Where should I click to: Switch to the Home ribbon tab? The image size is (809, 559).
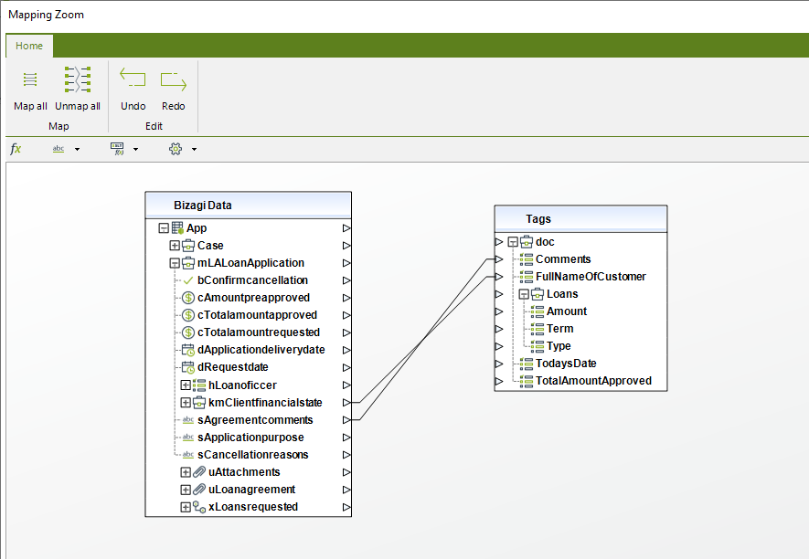[29, 46]
